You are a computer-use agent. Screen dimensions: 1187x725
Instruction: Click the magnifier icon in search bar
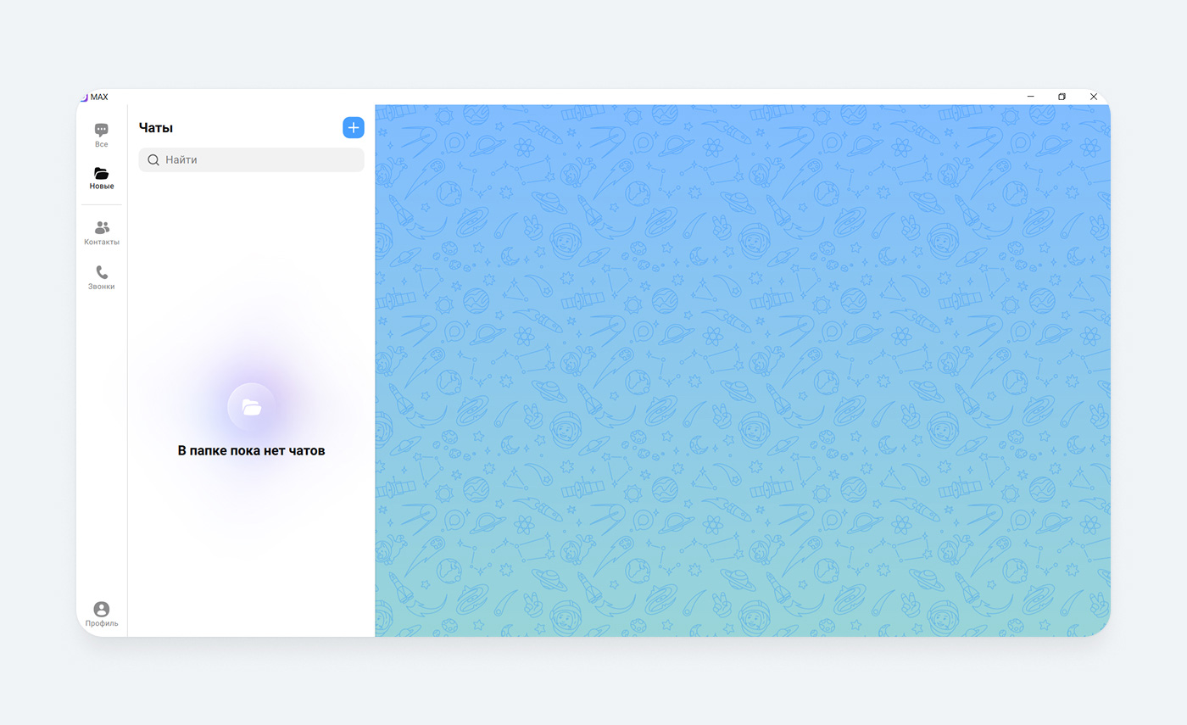(x=153, y=160)
